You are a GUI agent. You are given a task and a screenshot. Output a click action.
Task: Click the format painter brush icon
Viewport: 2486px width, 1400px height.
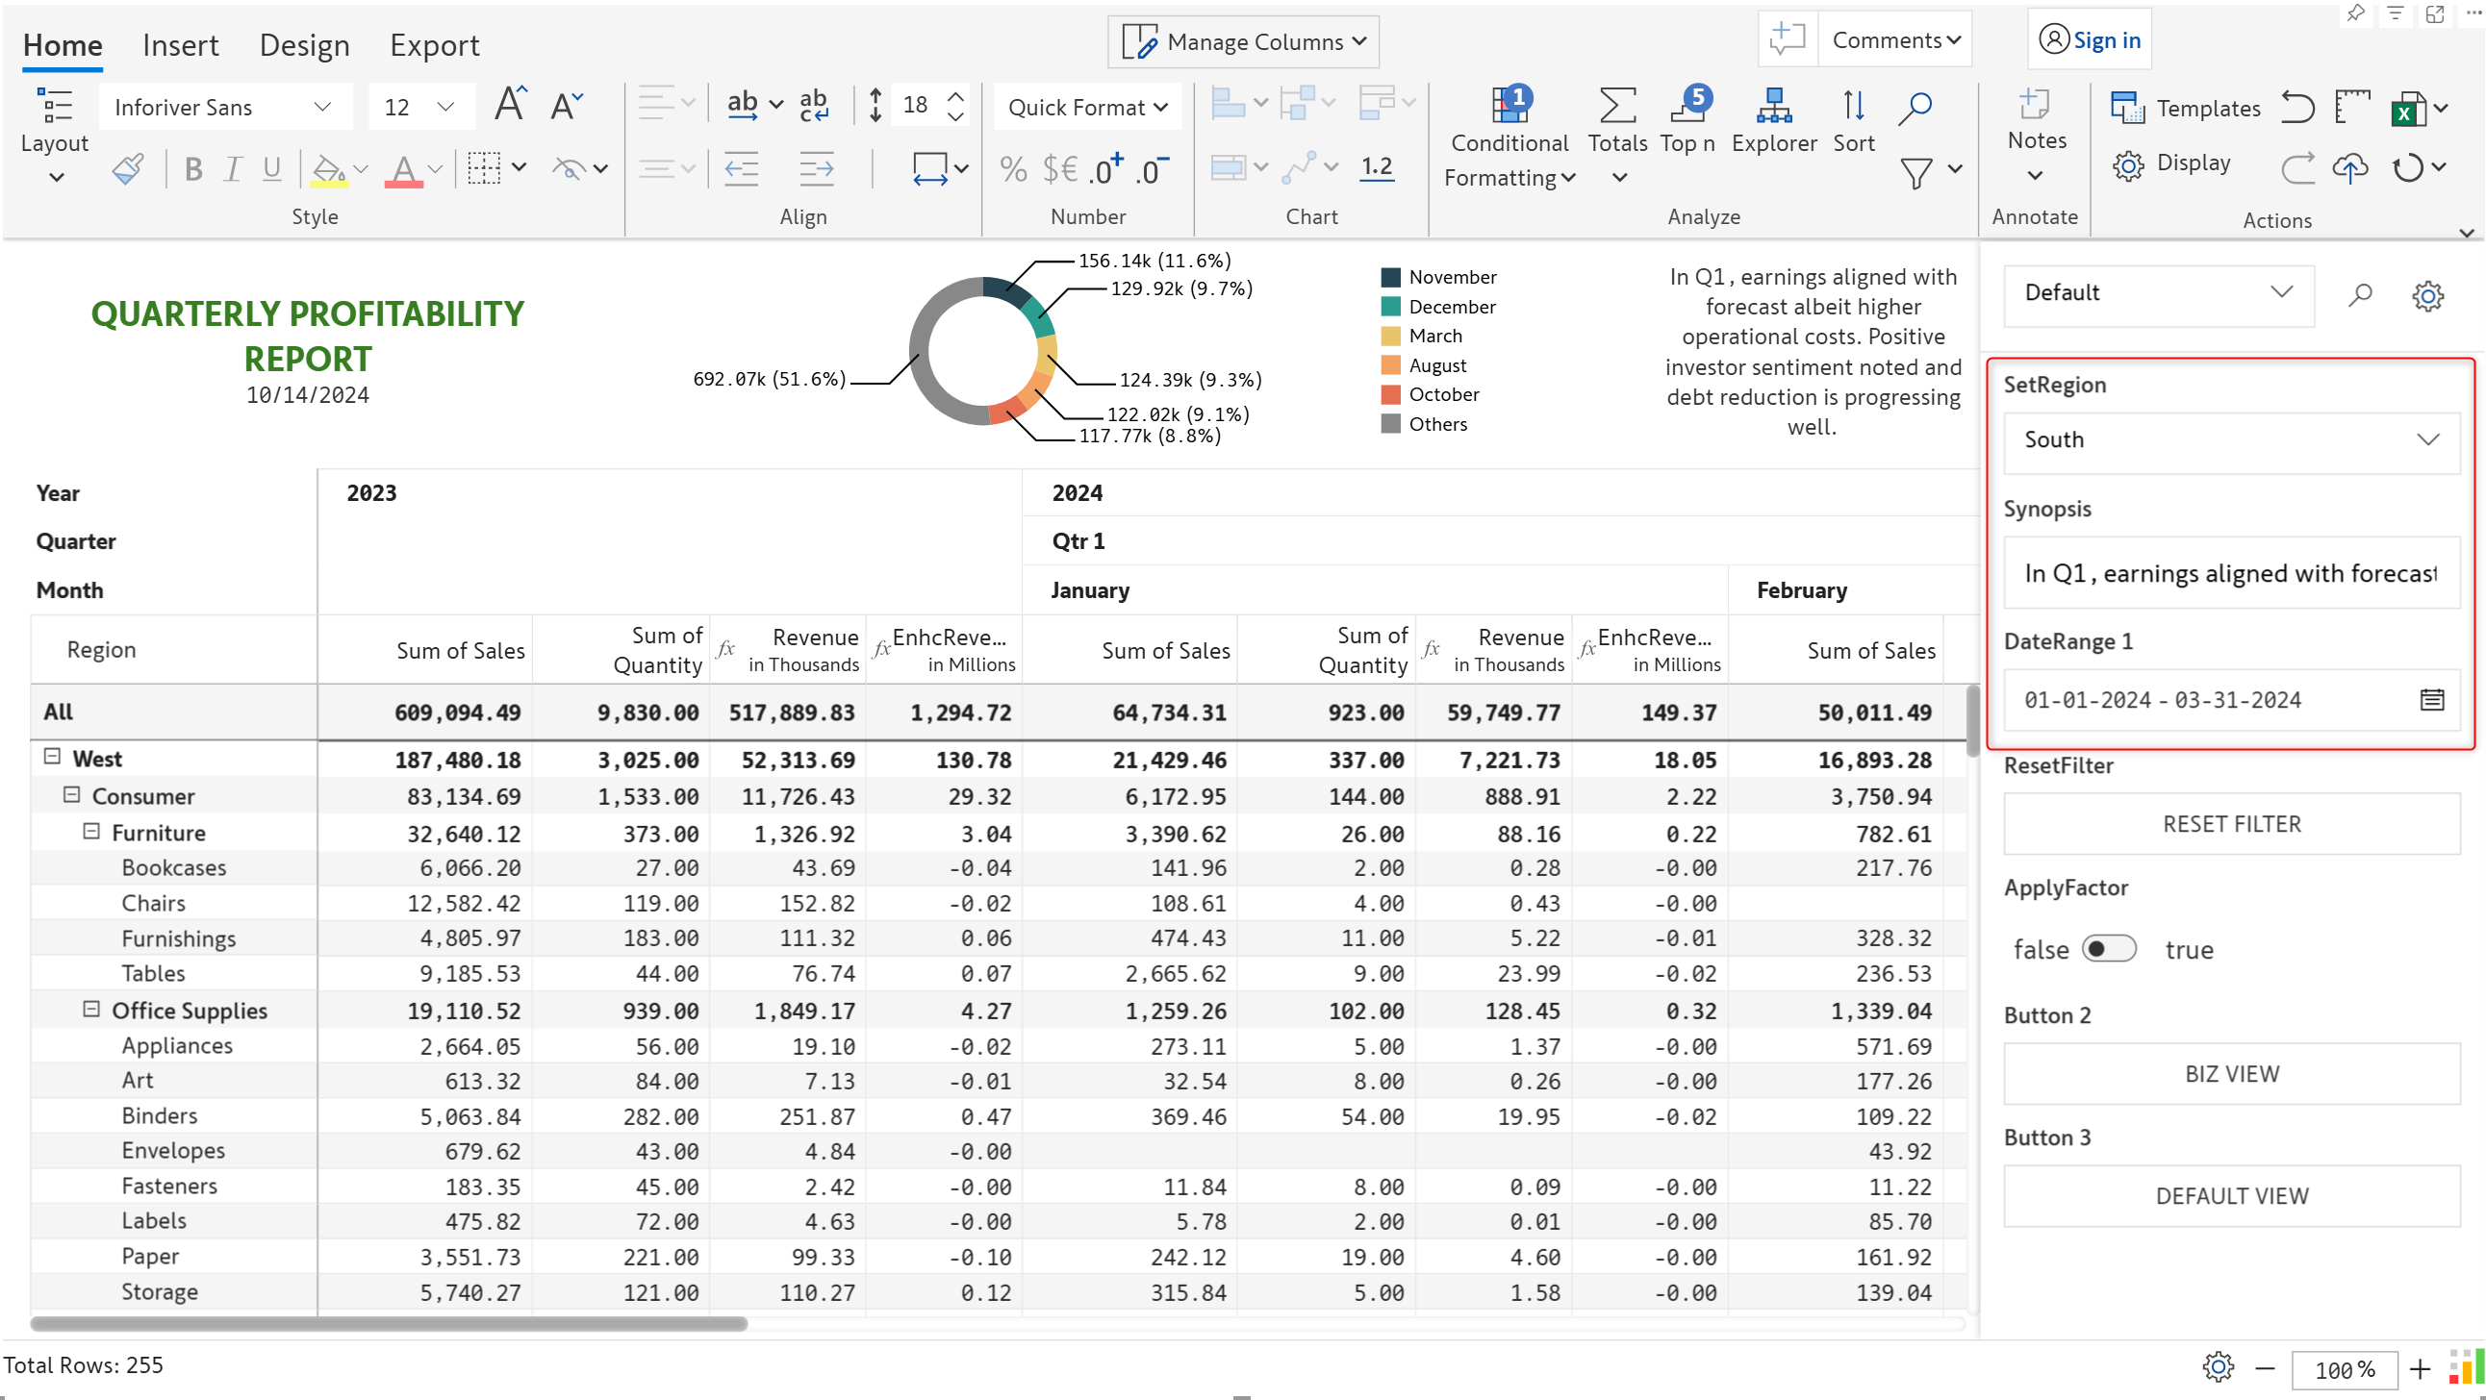[x=127, y=169]
